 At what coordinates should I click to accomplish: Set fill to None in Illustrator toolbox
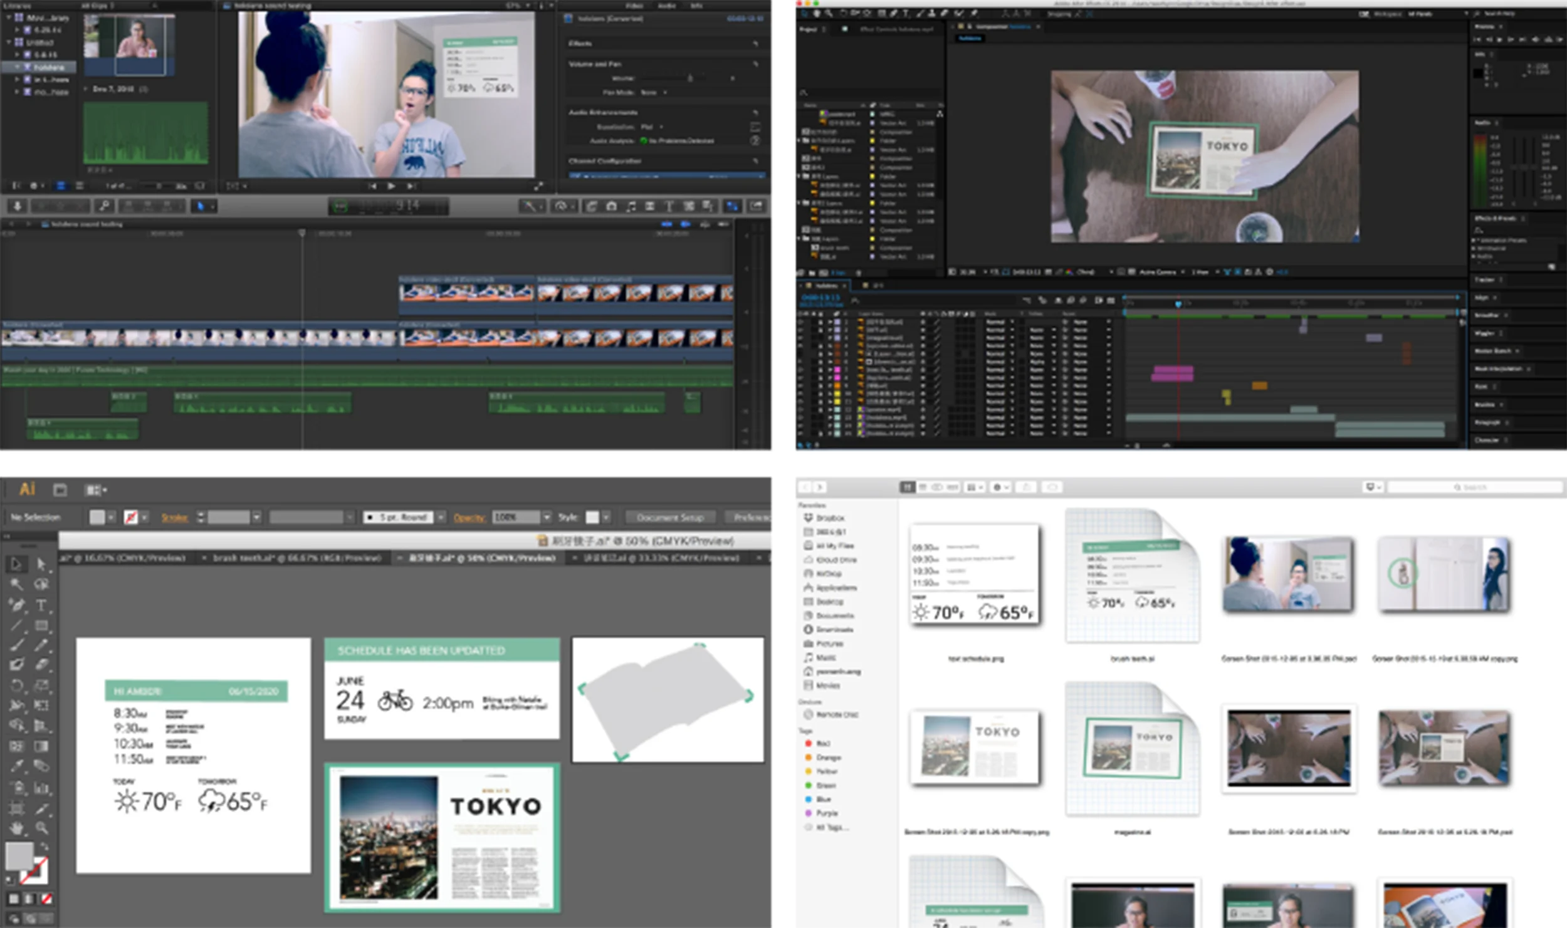coord(46,899)
